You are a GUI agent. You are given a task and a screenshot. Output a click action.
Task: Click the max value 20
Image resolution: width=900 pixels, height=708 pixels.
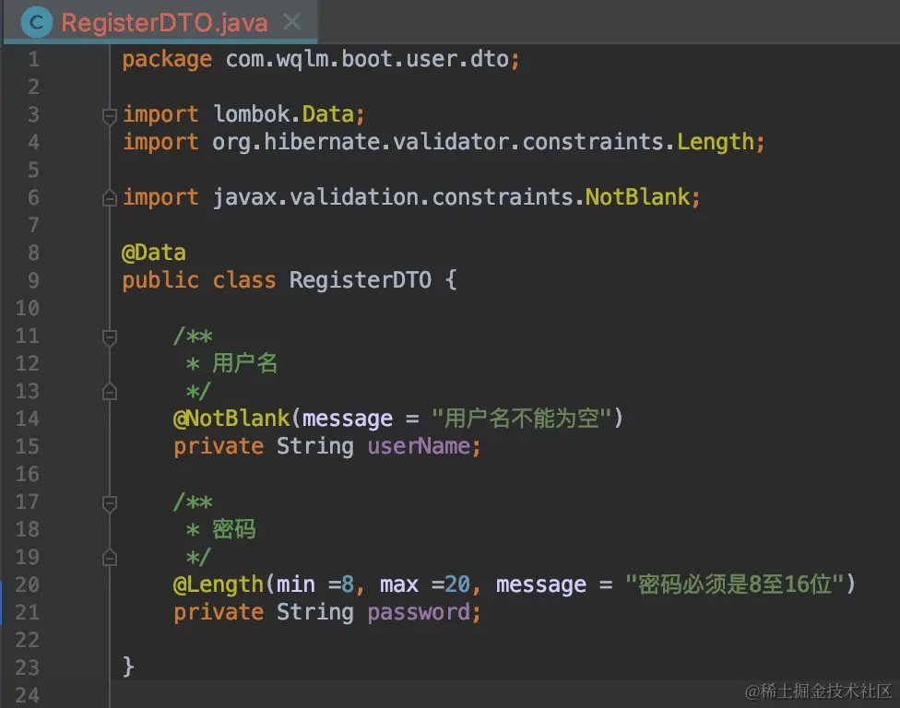coord(457,584)
